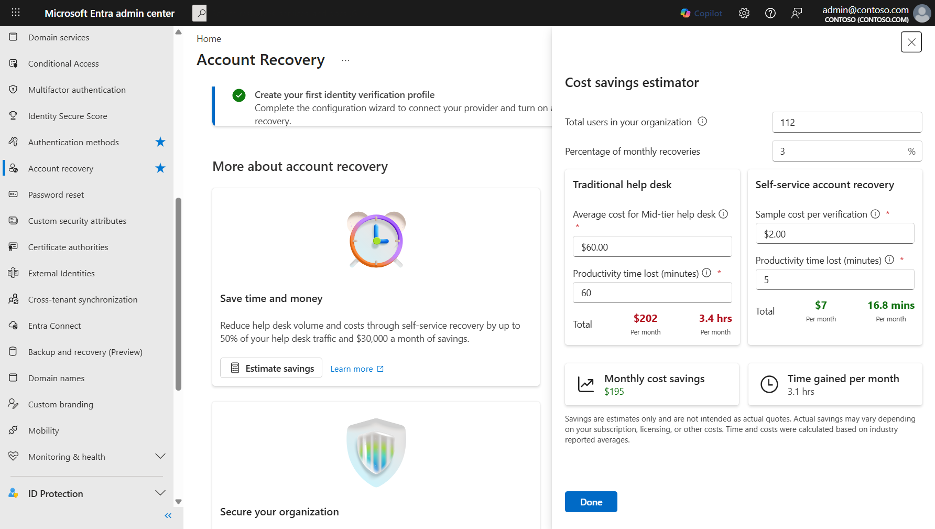Click the Estimate savings button

click(x=271, y=369)
